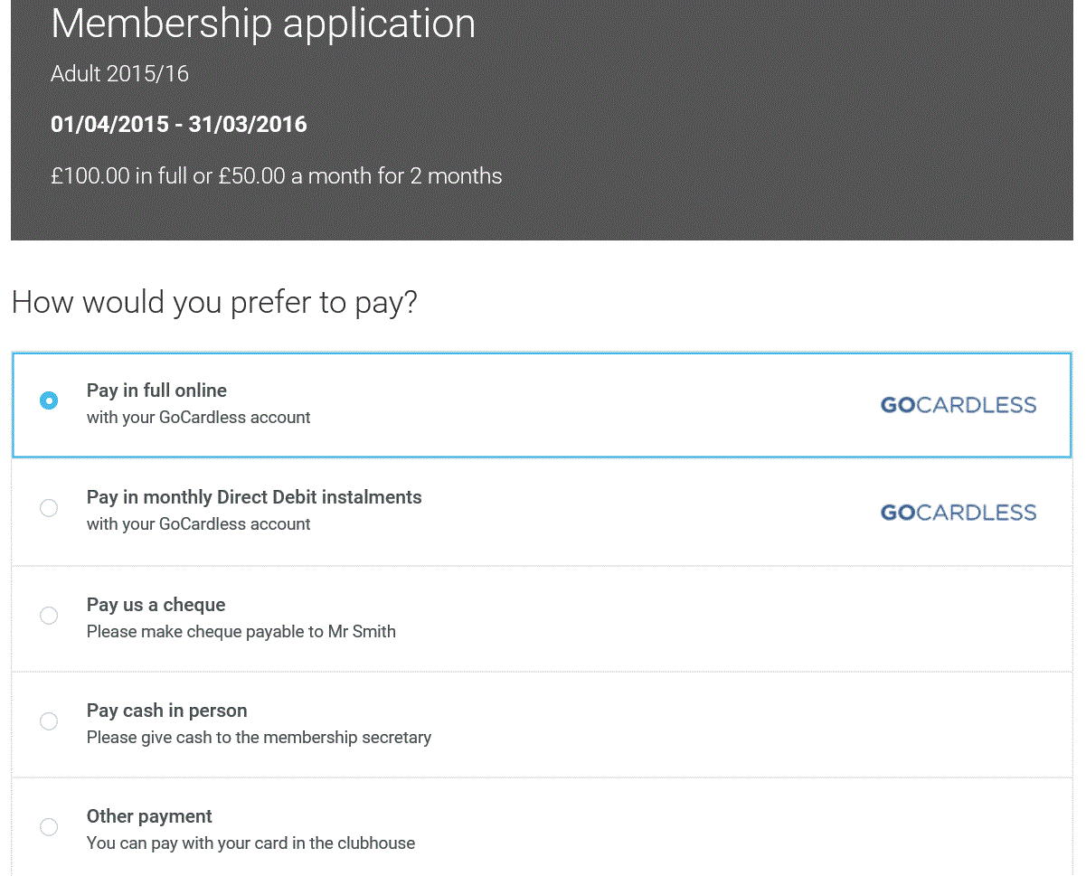Image resolution: width=1086 pixels, height=876 pixels.
Task: Select the Pay us a cheque radio button
Action: (49, 616)
